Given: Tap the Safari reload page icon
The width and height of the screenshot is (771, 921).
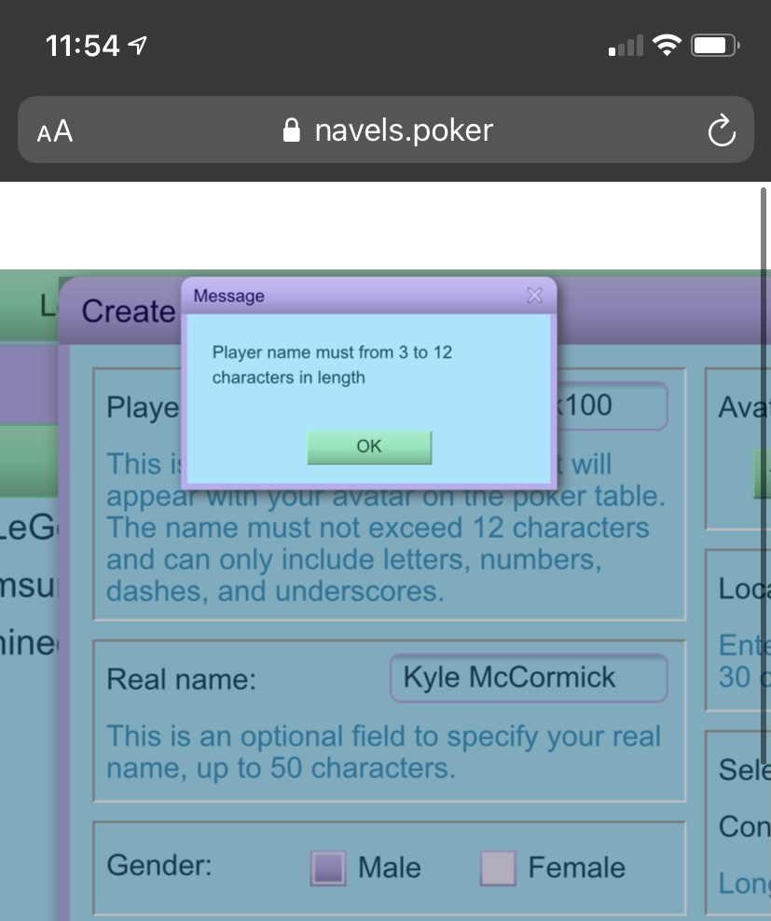Looking at the screenshot, I should (x=722, y=131).
